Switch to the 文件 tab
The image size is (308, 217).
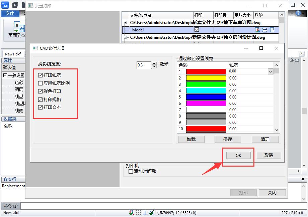10,14
